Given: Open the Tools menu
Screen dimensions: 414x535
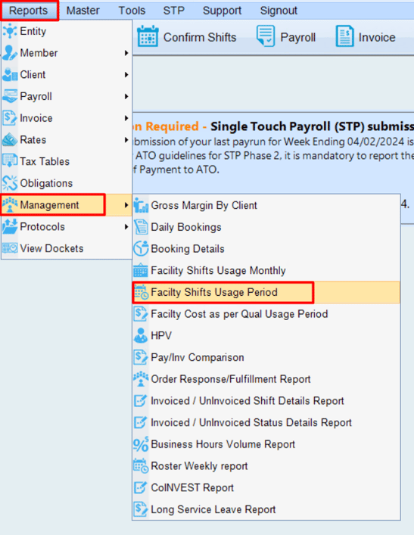Looking at the screenshot, I should click(132, 11).
